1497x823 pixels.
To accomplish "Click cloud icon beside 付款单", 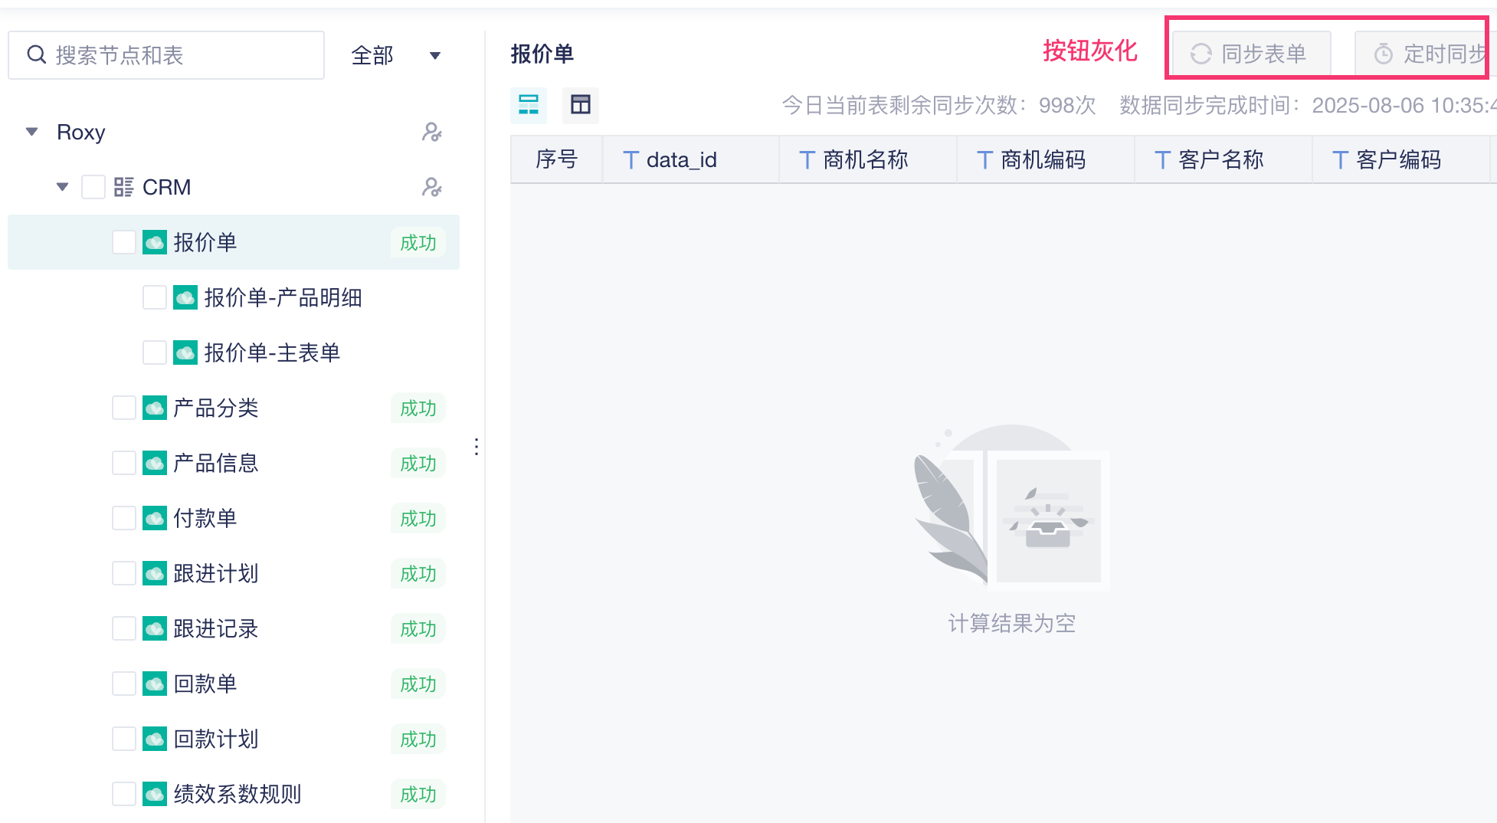I will tap(155, 518).
